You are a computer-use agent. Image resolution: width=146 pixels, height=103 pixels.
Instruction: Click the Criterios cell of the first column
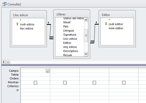click(35, 86)
